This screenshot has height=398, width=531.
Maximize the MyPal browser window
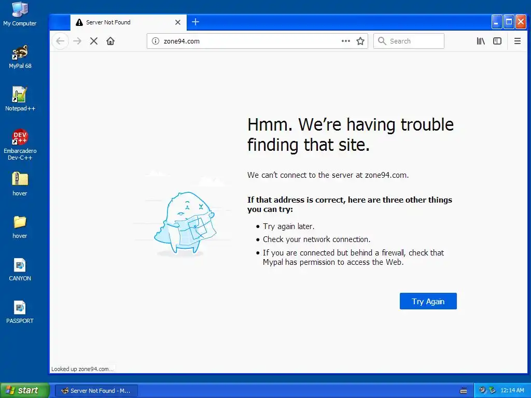pos(509,22)
